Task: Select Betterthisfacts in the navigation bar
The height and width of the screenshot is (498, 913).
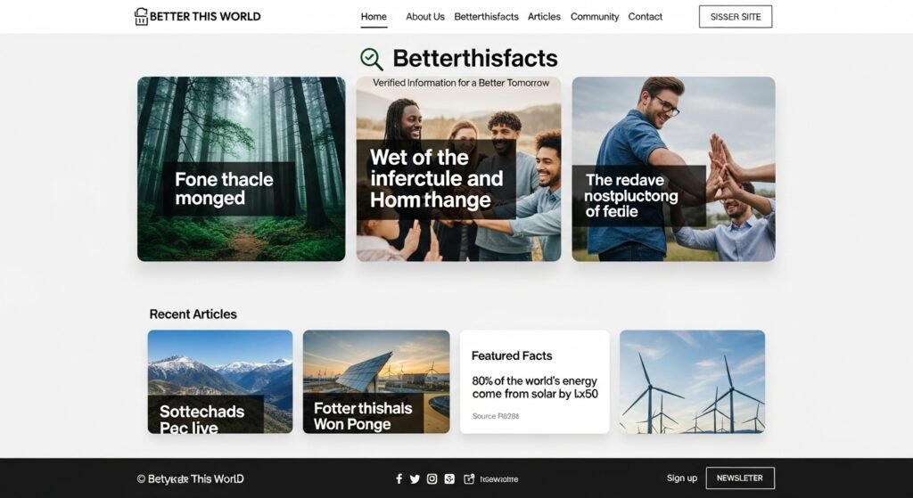Action: [x=486, y=17]
